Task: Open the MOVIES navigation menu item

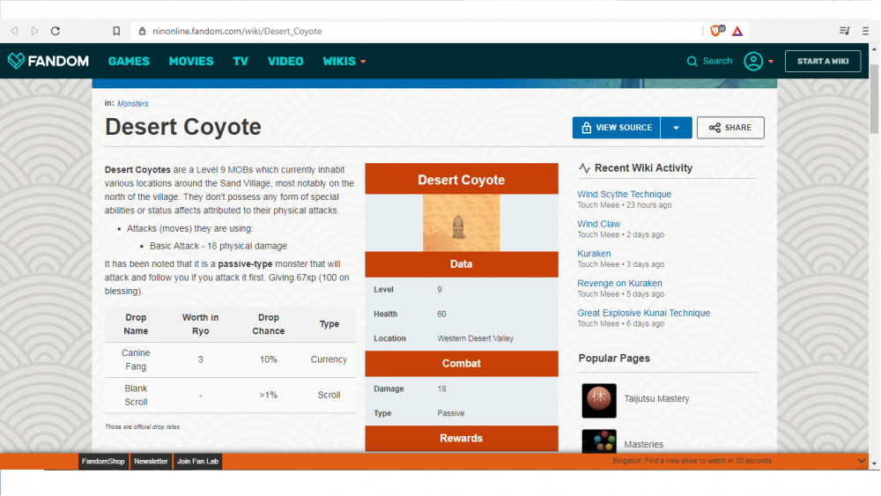Action: click(x=191, y=62)
